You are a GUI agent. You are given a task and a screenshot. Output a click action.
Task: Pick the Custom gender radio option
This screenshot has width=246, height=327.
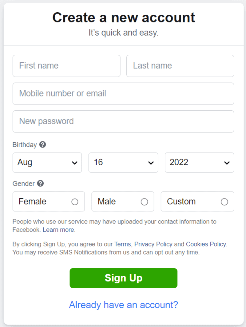click(x=224, y=202)
